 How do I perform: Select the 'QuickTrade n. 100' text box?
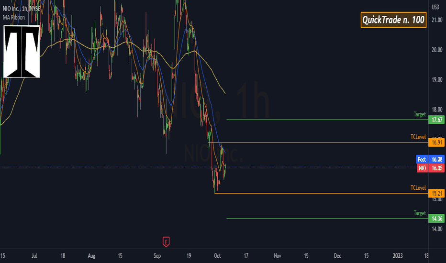tap(393, 20)
